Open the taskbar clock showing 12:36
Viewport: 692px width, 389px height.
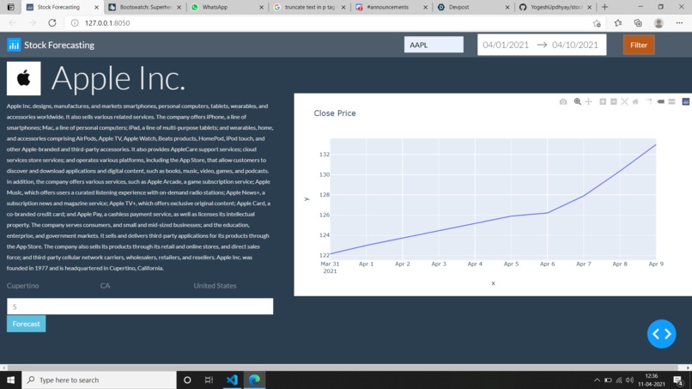(x=652, y=380)
